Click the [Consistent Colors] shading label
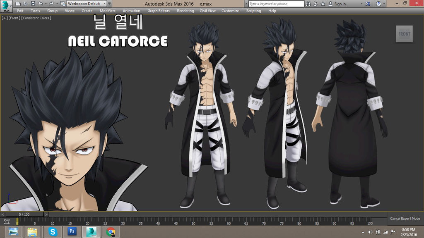The height and width of the screenshot is (238, 424). coord(36,18)
